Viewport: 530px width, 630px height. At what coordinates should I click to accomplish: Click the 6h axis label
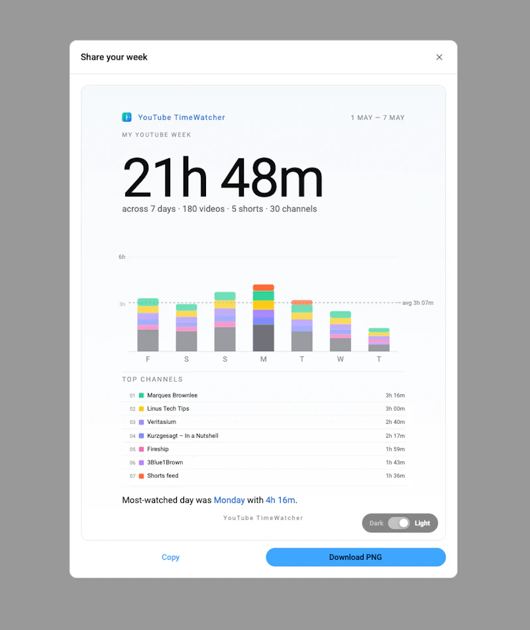(x=122, y=257)
